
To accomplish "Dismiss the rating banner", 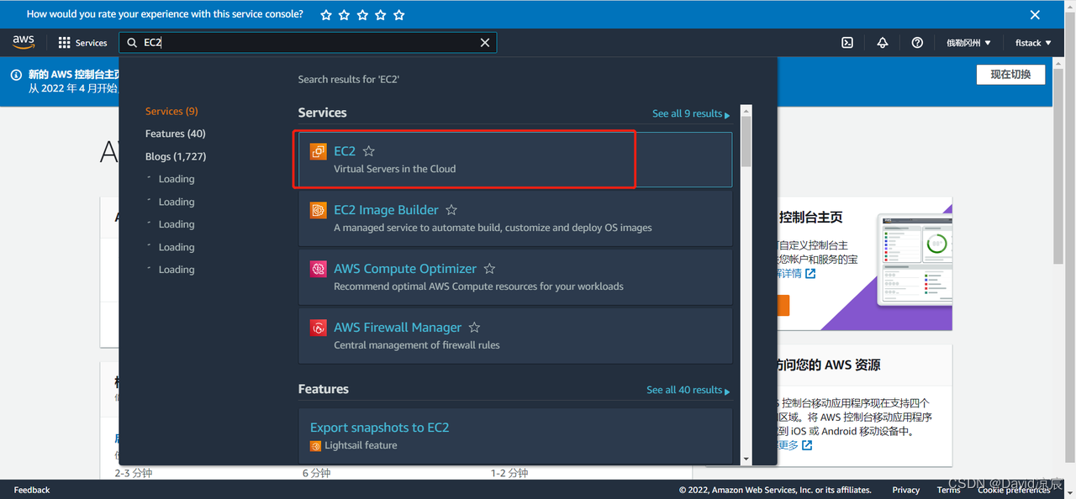I will (1035, 14).
